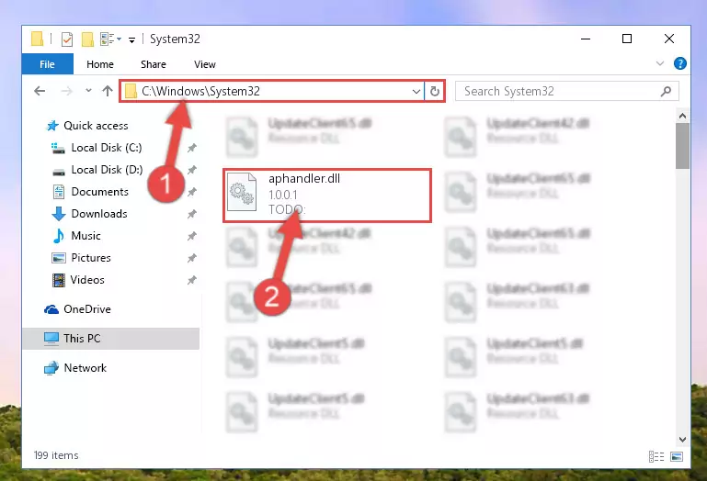The height and width of the screenshot is (481, 707).
Task: Refresh the System32 folder
Action: pyautogui.click(x=435, y=92)
